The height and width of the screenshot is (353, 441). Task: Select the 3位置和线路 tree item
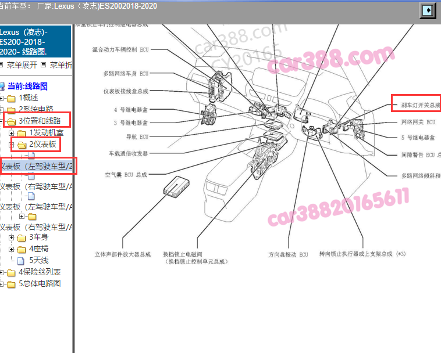click(40, 121)
